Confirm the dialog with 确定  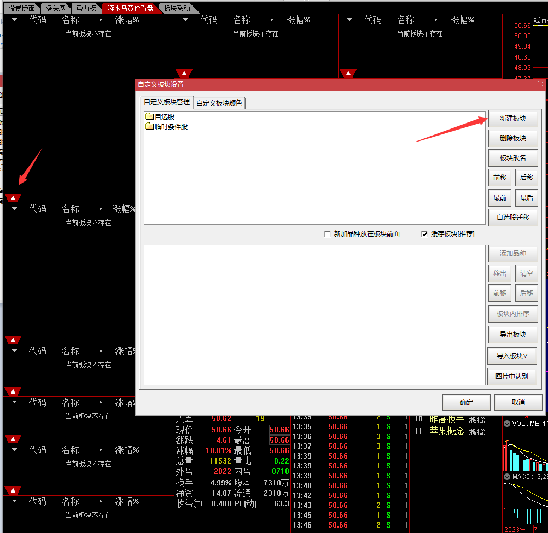pos(466,402)
